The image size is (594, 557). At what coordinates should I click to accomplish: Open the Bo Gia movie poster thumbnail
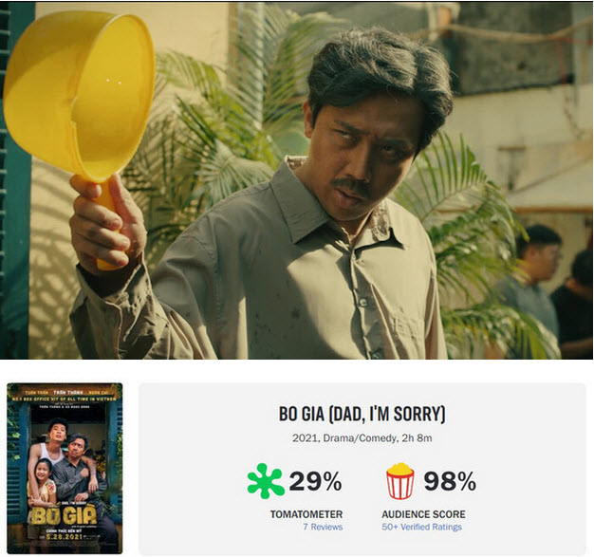(65, 469)
